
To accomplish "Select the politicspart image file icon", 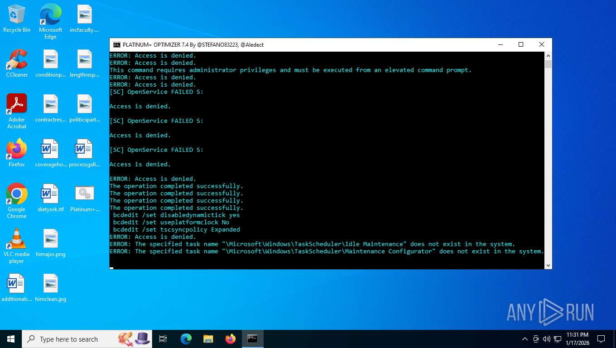I will pyautogui.click(x=84, y=108).
